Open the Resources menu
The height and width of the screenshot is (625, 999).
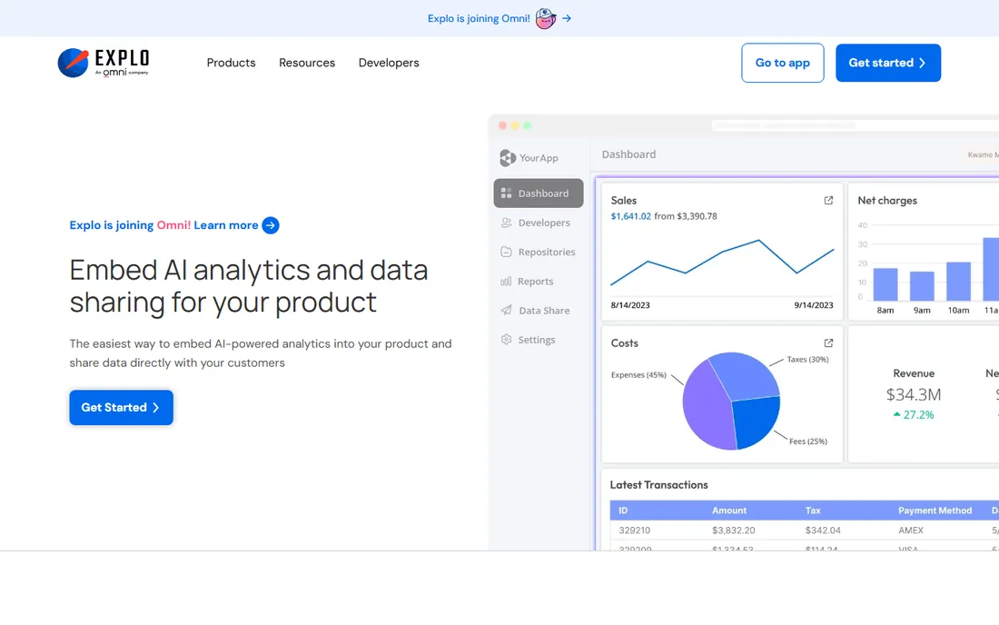point(306,63)
